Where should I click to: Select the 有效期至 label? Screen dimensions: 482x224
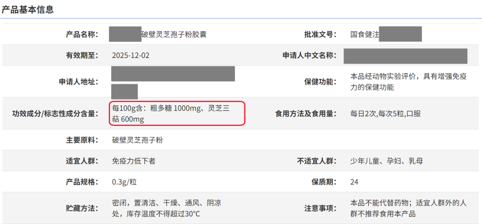point(82,55)
